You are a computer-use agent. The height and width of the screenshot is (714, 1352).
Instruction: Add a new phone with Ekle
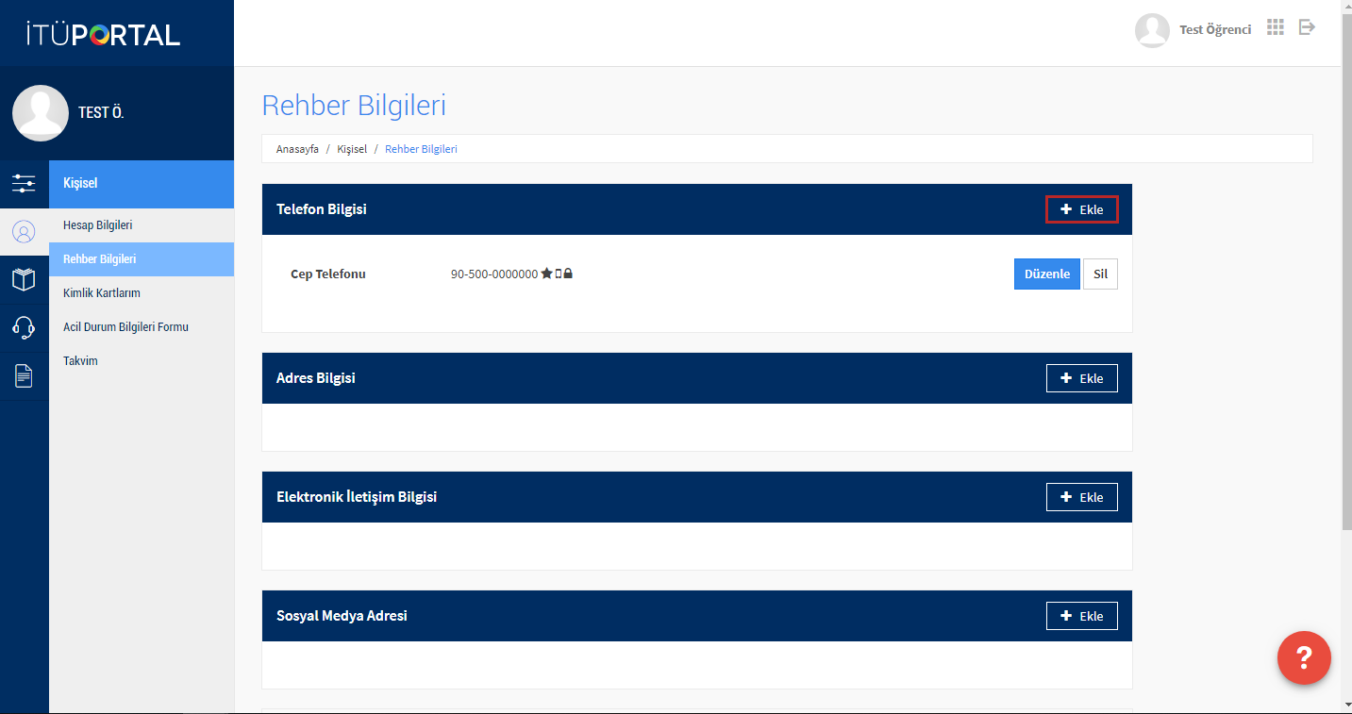(x=1081, y=209)
